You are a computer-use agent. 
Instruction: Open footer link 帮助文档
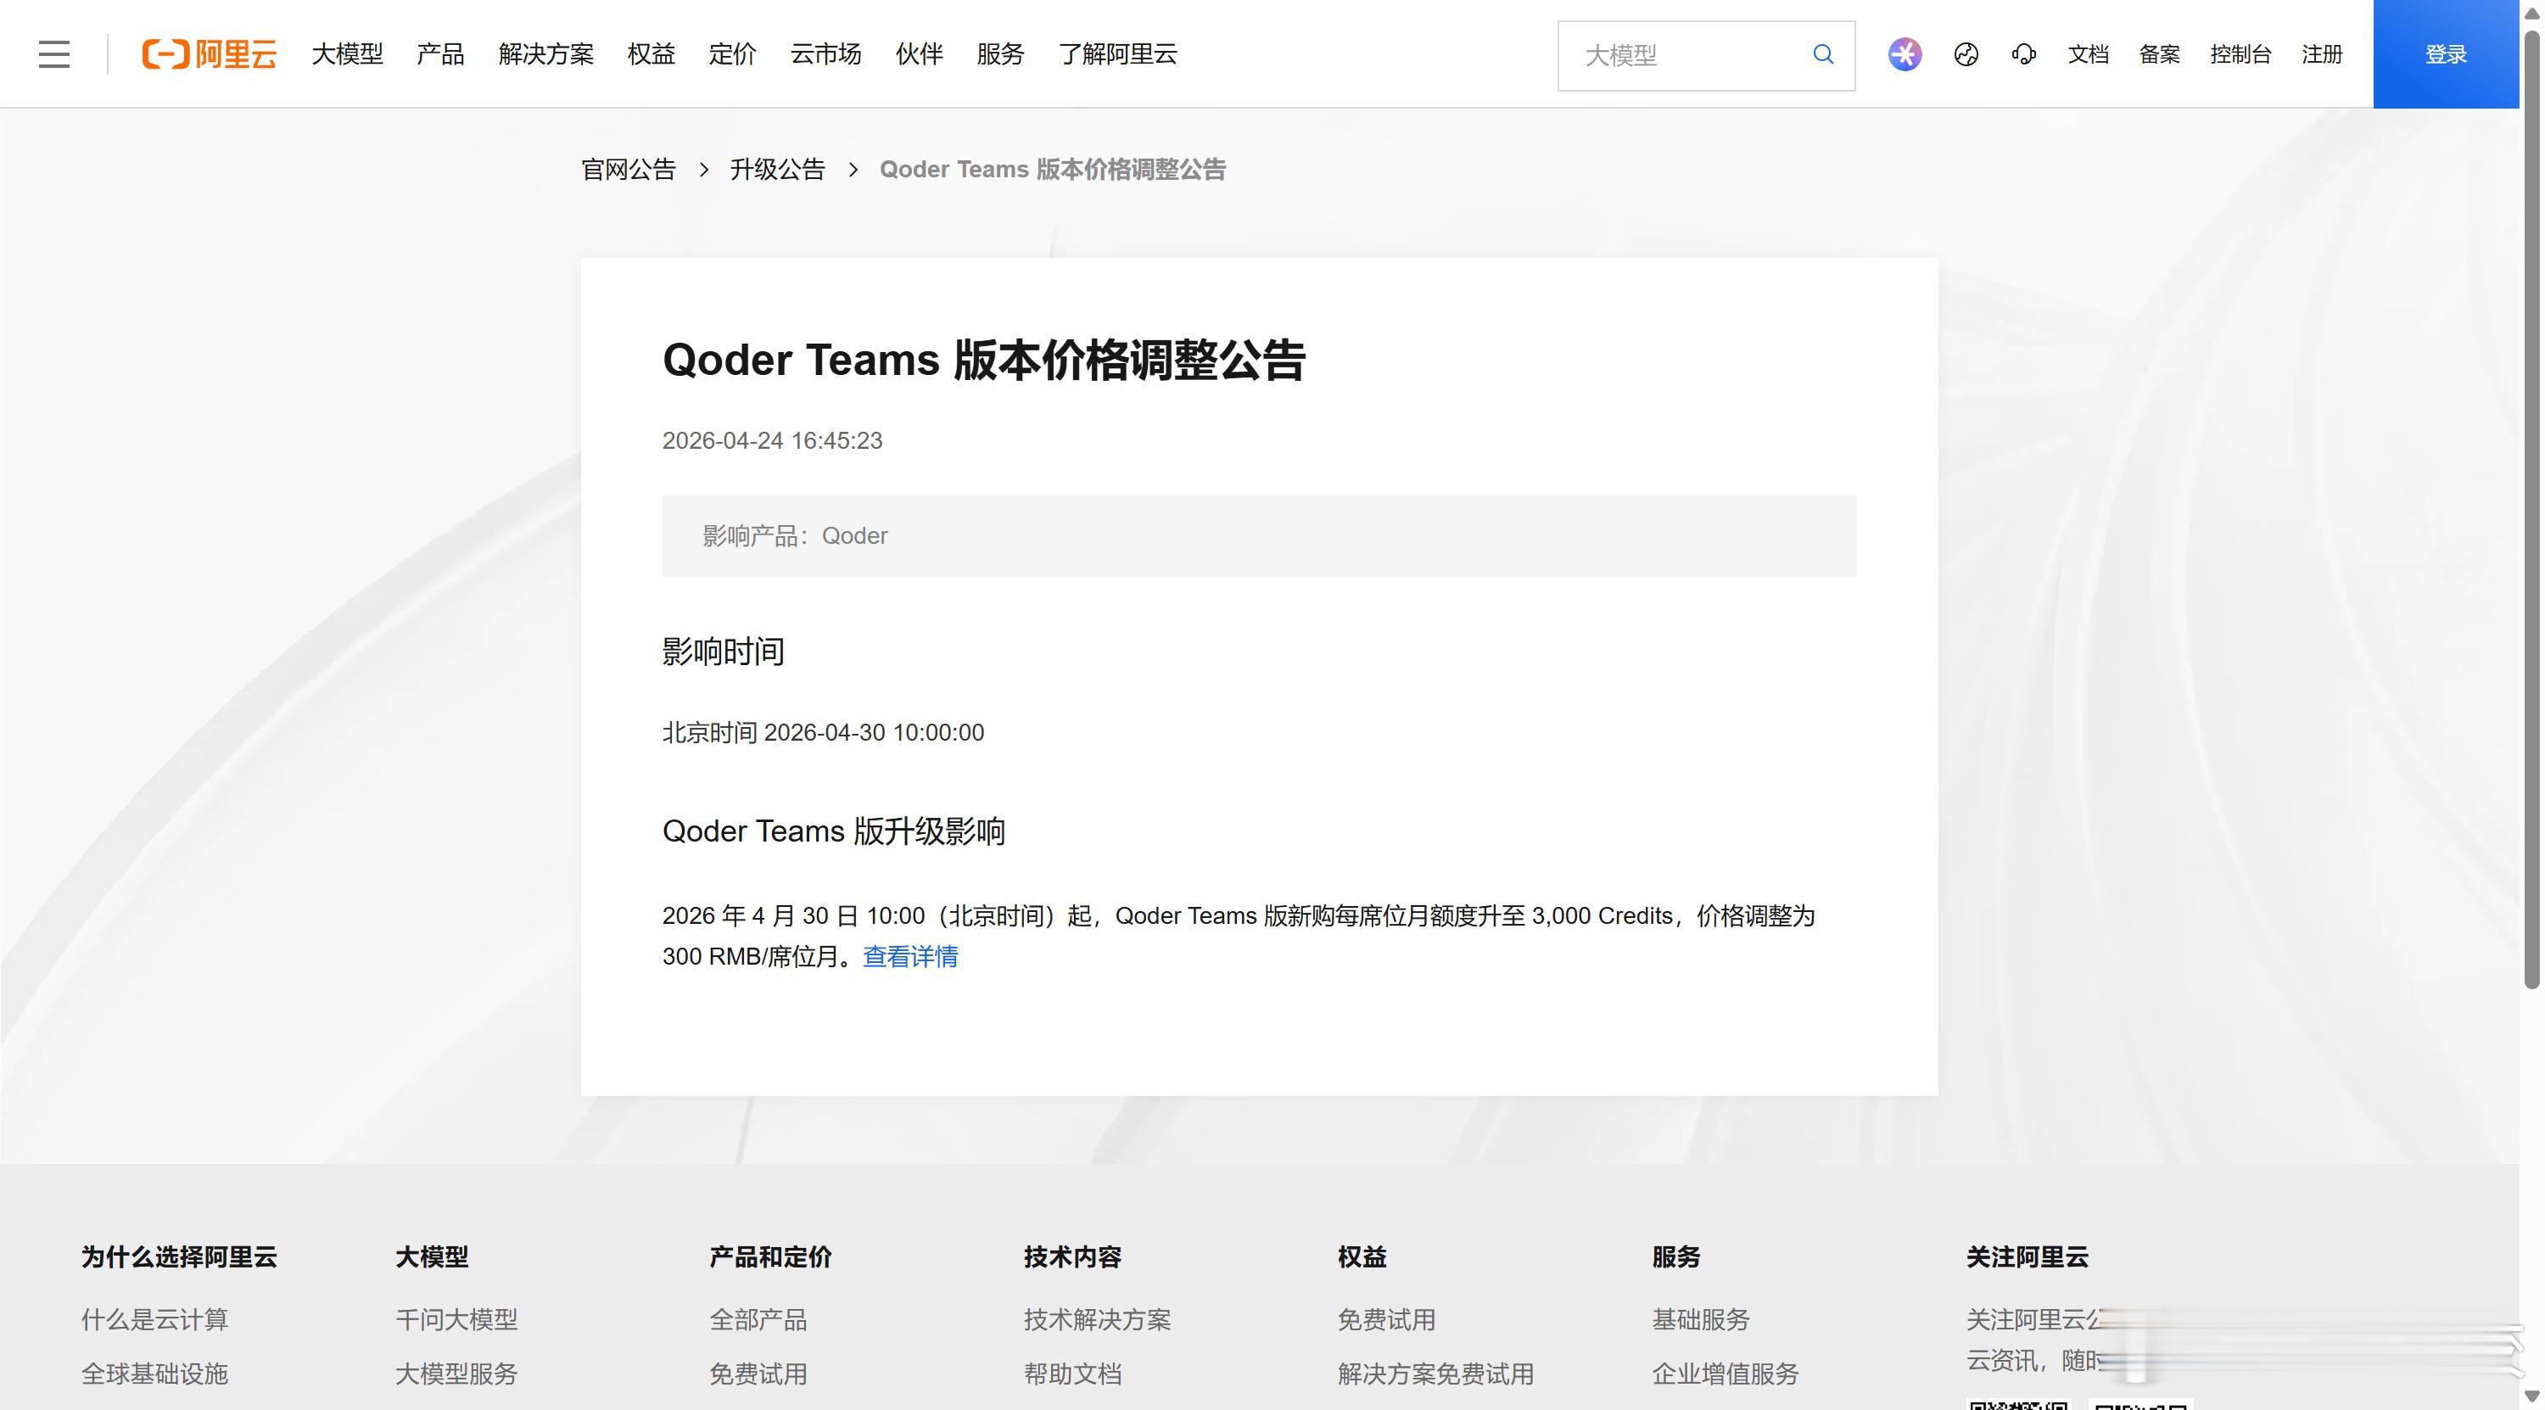point(1072,1374)
